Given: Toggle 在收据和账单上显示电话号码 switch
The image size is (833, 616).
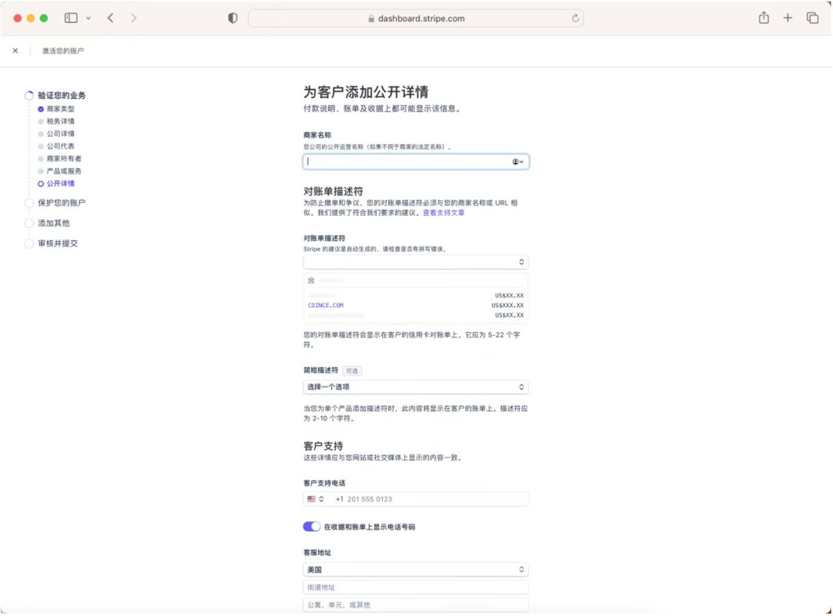Looking at the screenshot, I should point(312,527).
